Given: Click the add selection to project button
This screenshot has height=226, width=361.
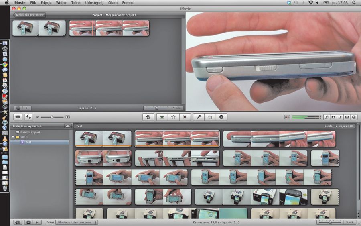Looking at the screenshot, I should coord(148,117).
